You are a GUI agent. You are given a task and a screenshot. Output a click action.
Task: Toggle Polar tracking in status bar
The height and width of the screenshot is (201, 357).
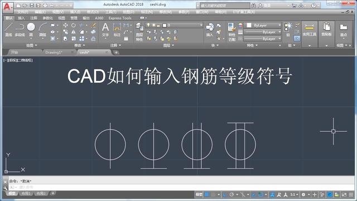tap(232, 194)
